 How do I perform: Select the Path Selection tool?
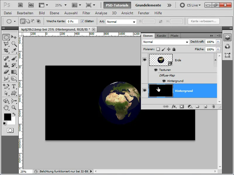click(6, 93)
